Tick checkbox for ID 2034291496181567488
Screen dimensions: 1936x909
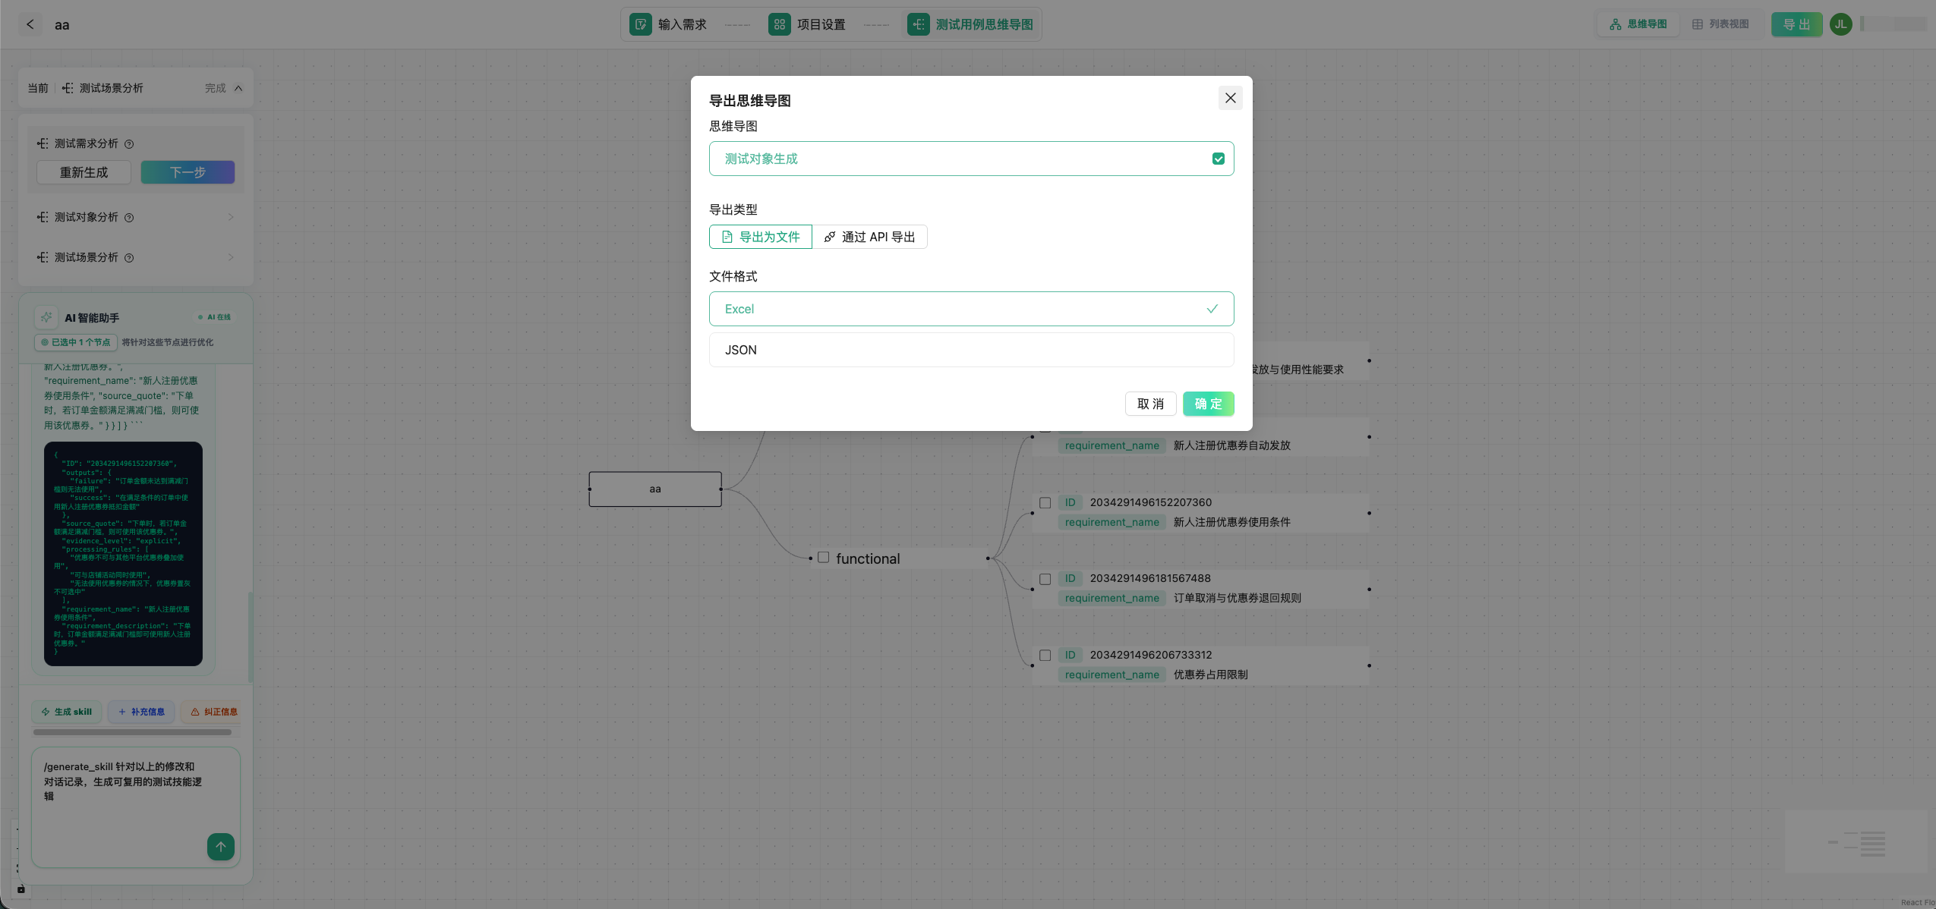tap(1045, 579)
